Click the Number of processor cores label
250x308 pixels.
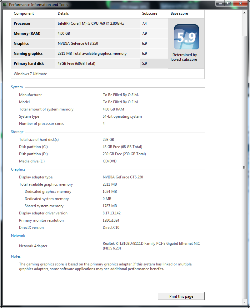[x=41, y=124]
